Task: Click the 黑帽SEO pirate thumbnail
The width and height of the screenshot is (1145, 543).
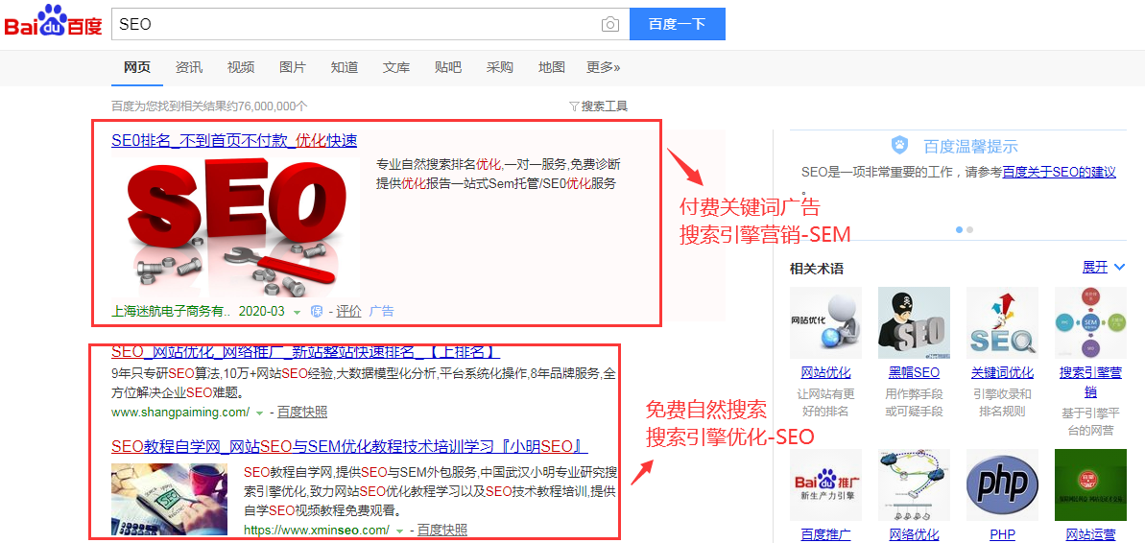Action: coord(915,322)
